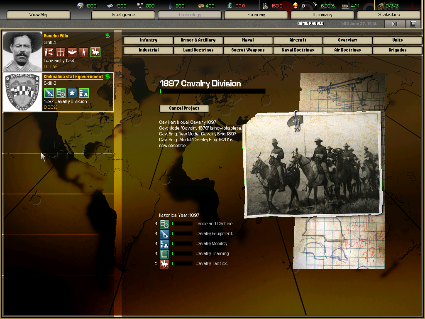
Task: Toggle the pause/play game speed button
Action: point(395,24)
